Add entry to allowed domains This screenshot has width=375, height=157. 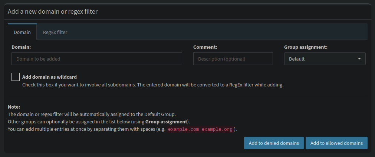tap(336, 143)
